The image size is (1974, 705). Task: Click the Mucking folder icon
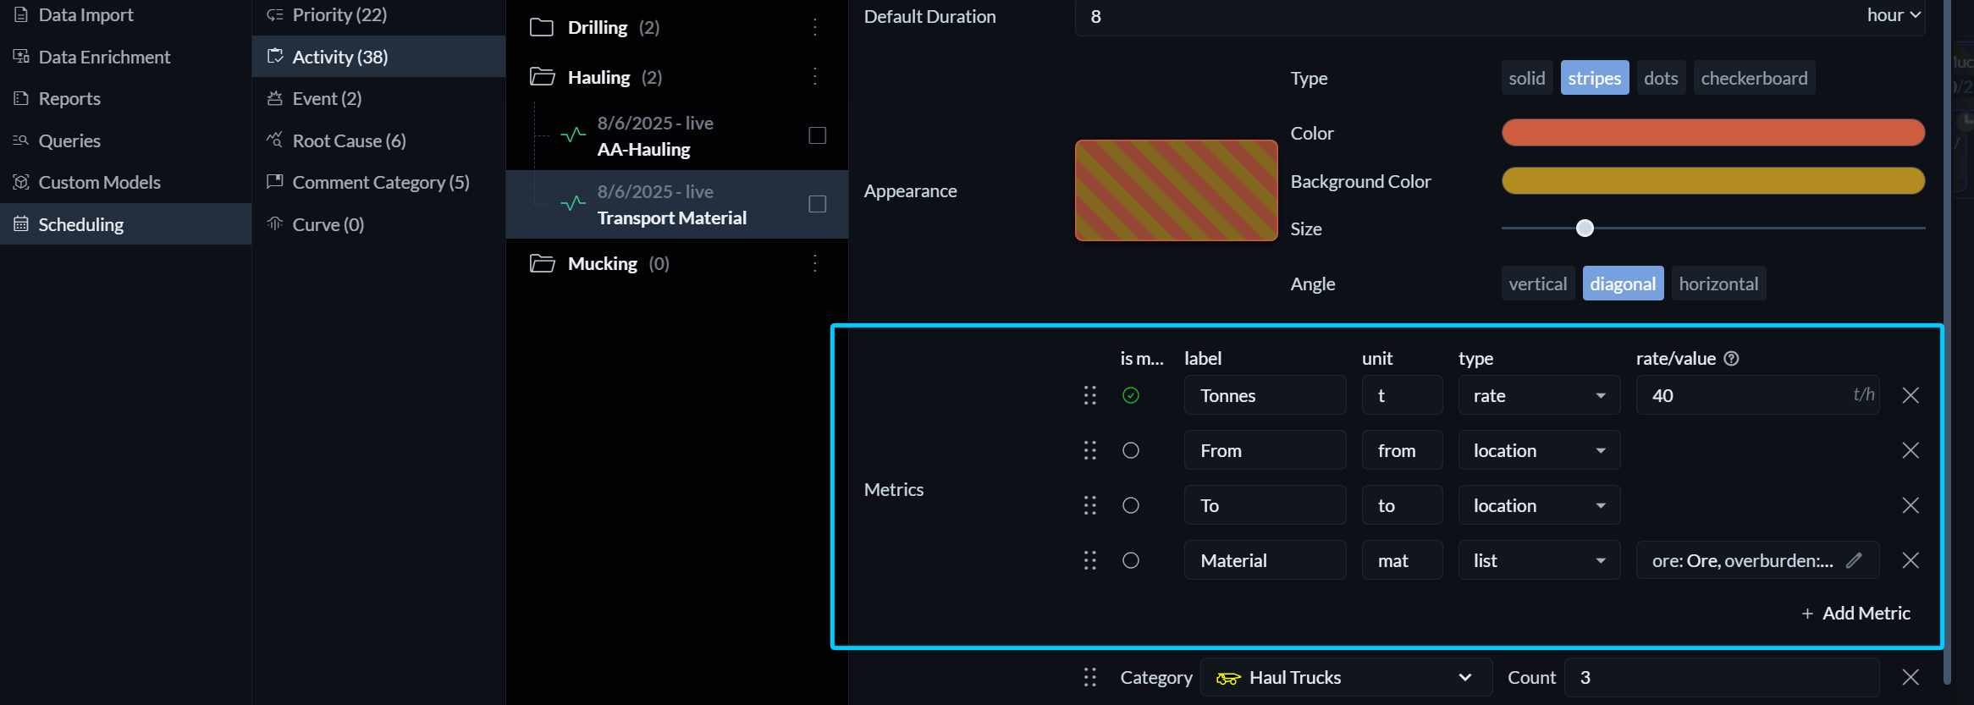pyautogui.click(x=542, y=263)
